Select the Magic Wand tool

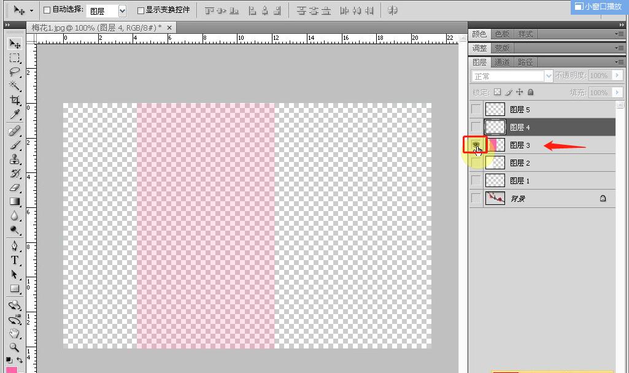(x=15, y=87)
